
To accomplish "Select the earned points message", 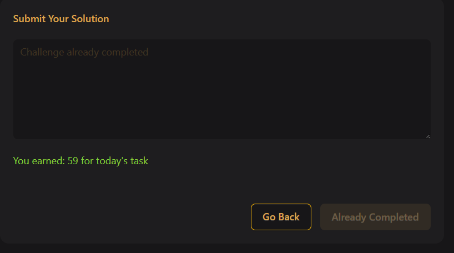I will [x=80, y=161].
